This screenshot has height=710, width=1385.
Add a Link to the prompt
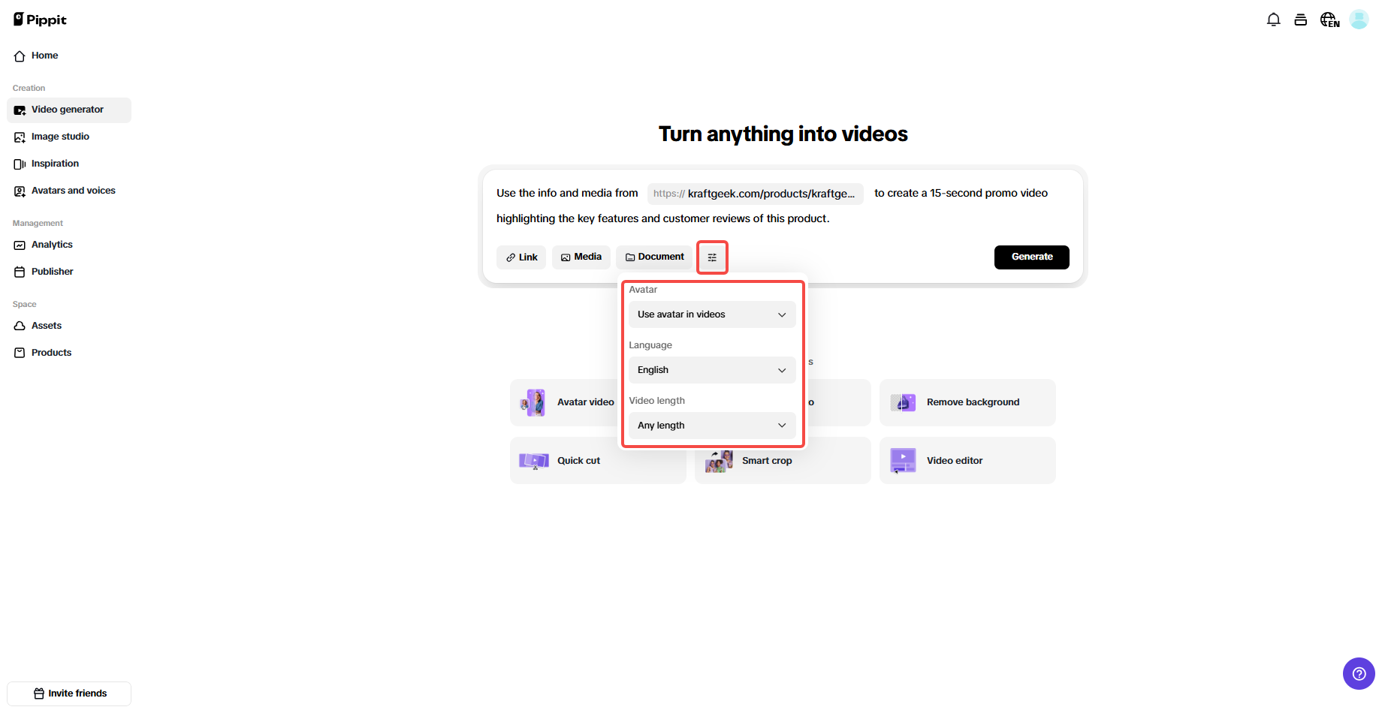(521, 257)
